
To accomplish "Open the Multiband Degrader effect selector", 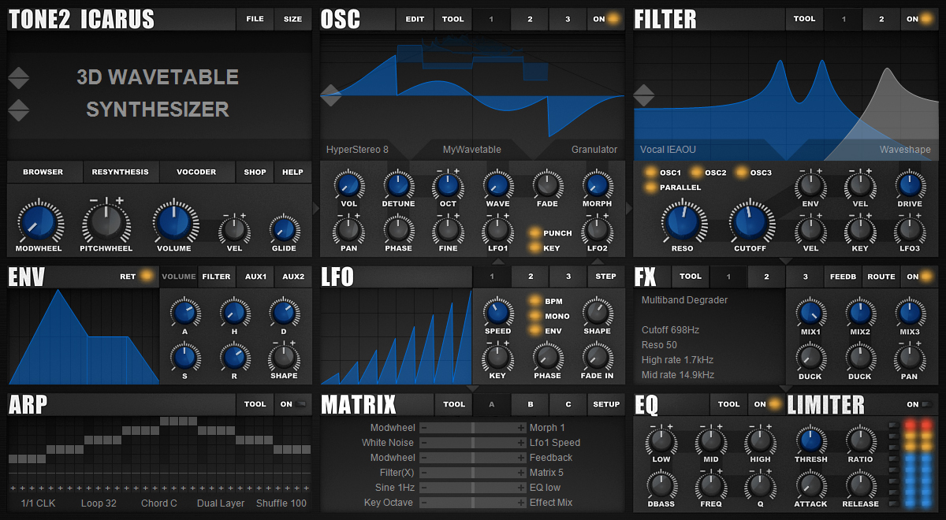I will (684, 300).
